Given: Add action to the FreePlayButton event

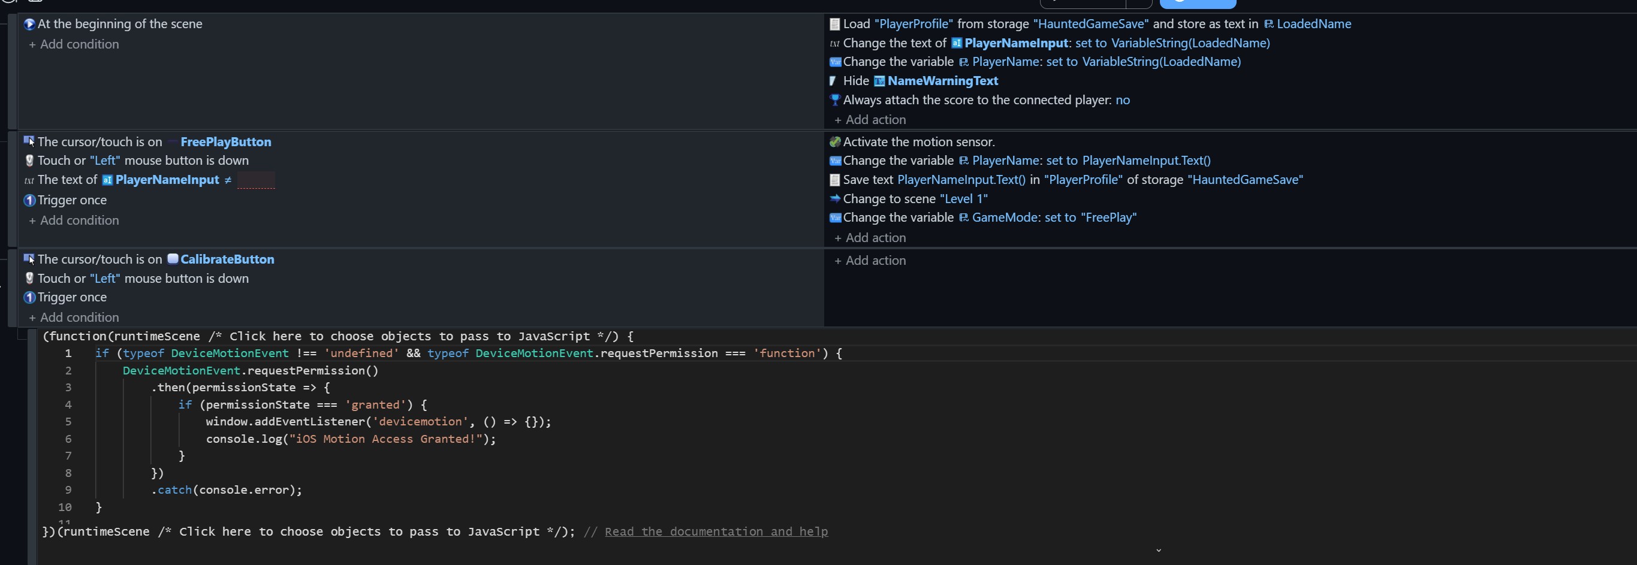Looking at the screenshot, I should tap(870, 238).
